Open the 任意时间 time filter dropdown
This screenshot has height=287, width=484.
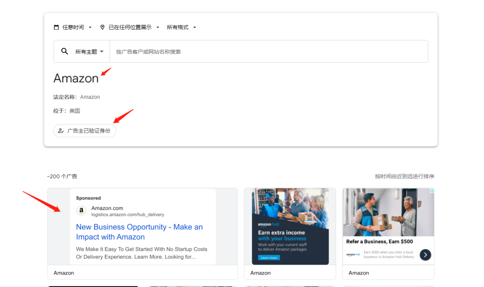tap(74, 27)
